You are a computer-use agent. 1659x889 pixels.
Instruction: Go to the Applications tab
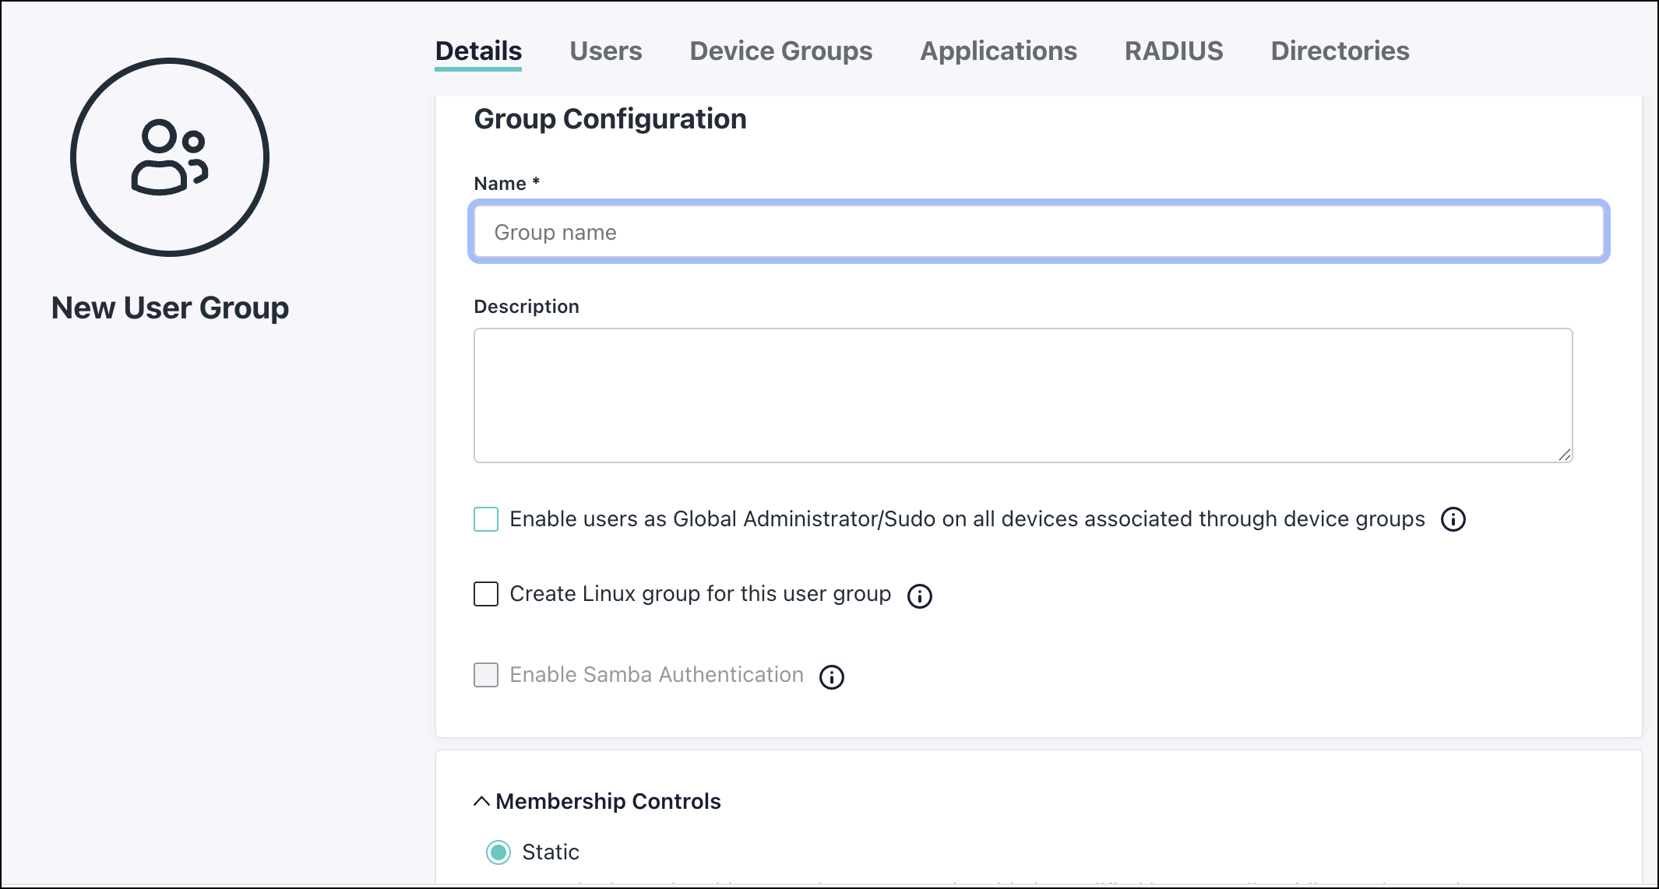[x=998, y=51]
